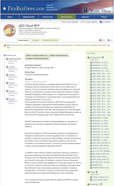Viewport: 114px width, 186px height.
Task: Open the USA.gov logo
Action: pyautogui.click(x=106, y=11)
